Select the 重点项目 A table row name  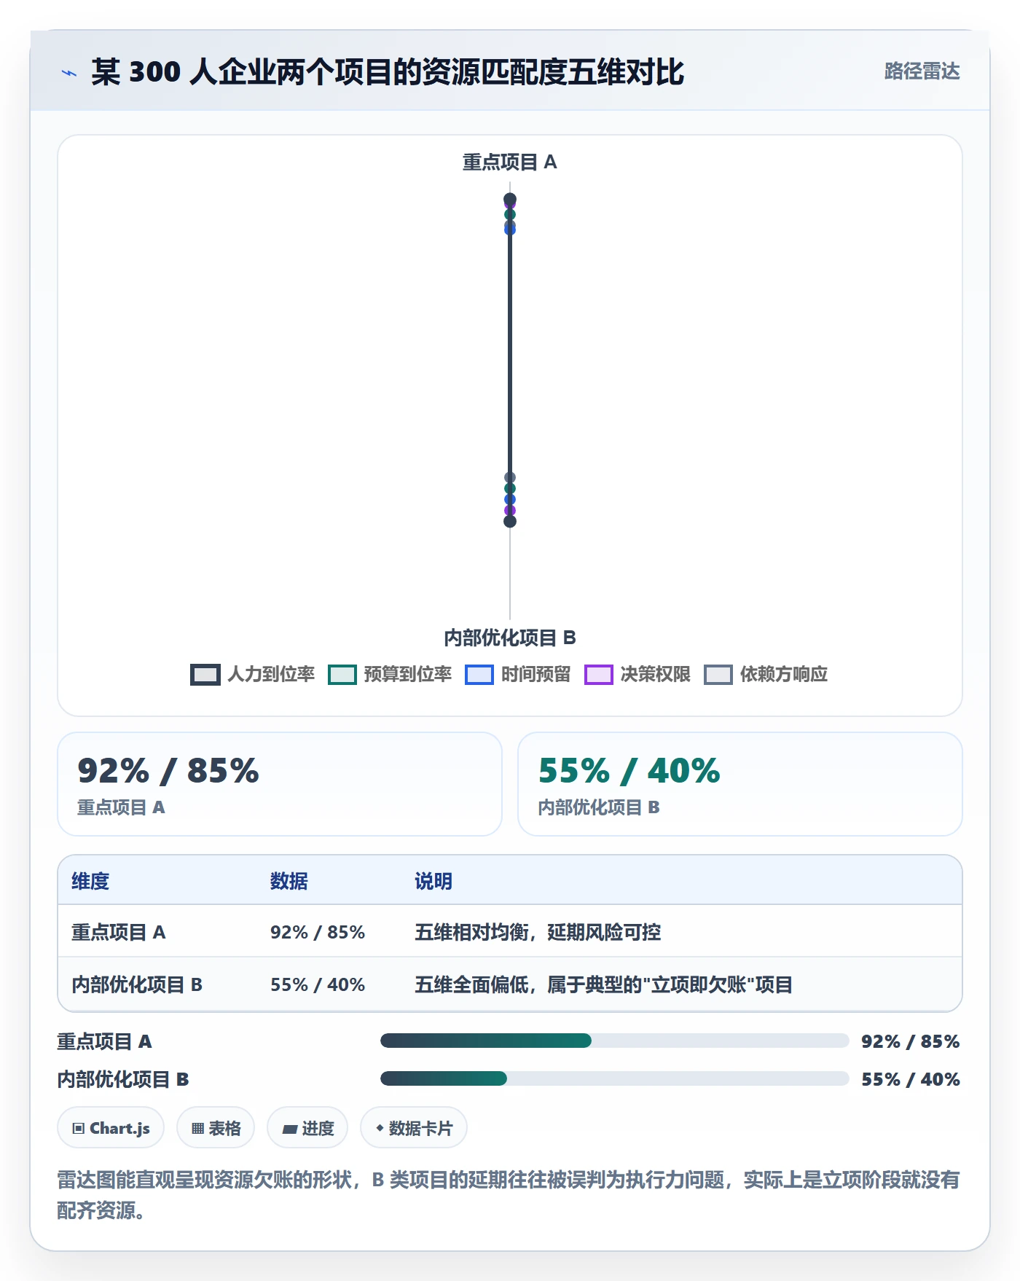(119, 932)
